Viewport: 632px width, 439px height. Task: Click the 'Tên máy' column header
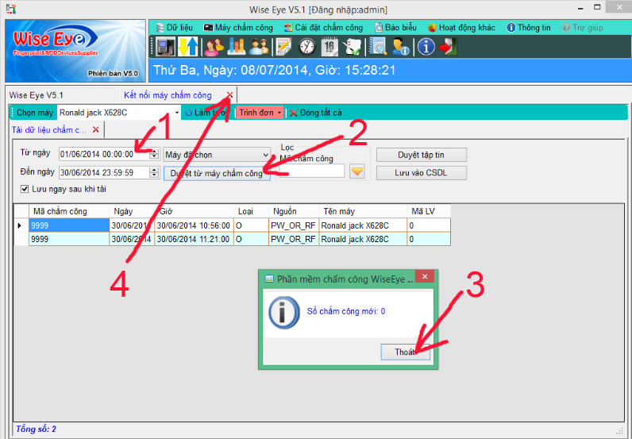coord(363,211)
